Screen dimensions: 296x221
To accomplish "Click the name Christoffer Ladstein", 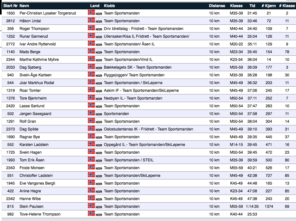I will [36, 176].
